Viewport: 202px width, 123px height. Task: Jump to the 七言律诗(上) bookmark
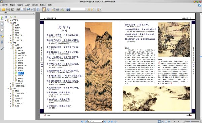[20, 86]
